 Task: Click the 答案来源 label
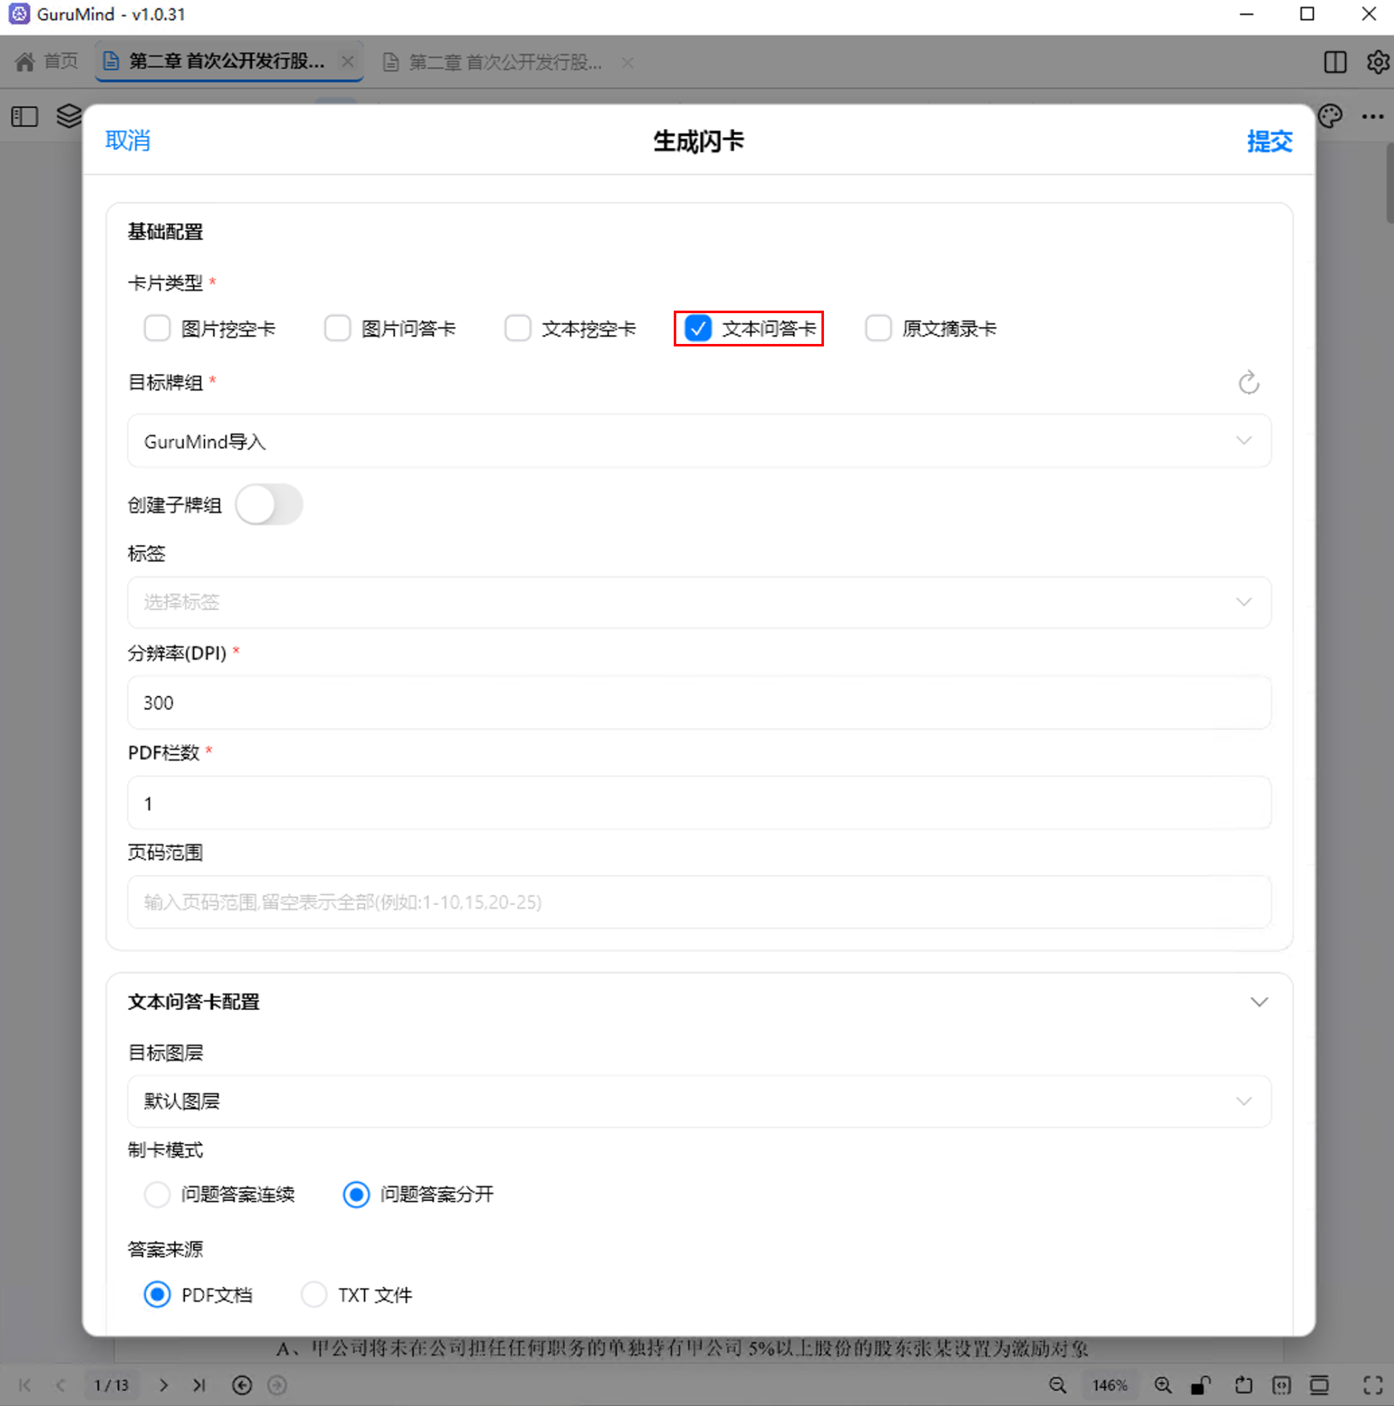(x=166, y=1250)
